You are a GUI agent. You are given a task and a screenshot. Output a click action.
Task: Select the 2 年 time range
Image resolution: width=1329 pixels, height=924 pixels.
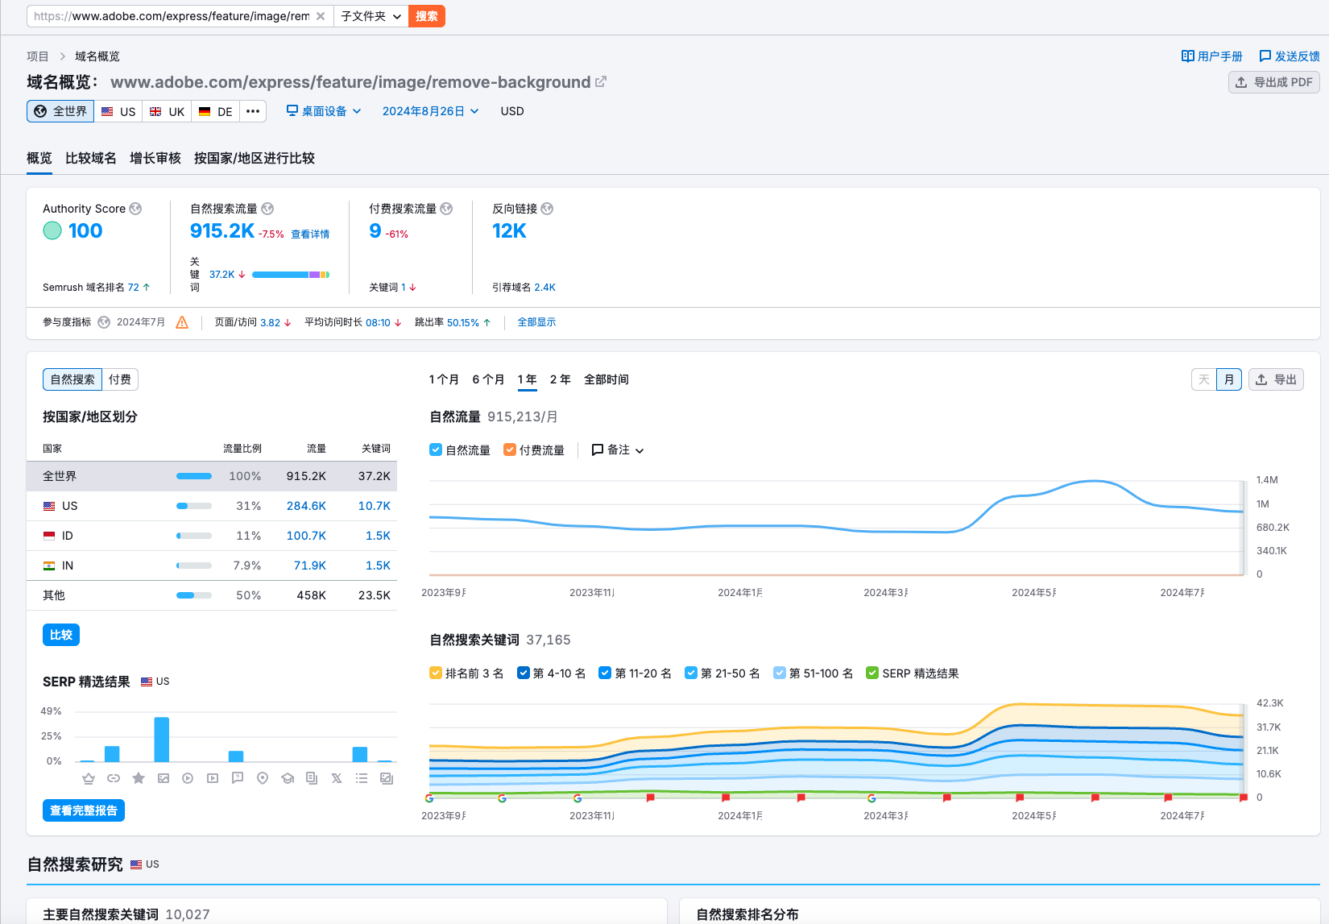pyautogui.click(x=561, y=379)
